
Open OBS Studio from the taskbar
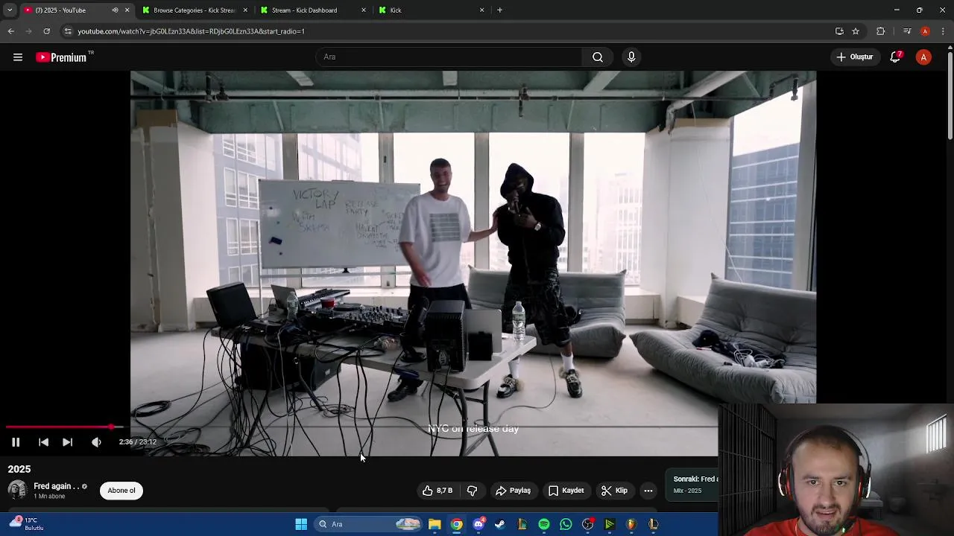tap(588, 524)
